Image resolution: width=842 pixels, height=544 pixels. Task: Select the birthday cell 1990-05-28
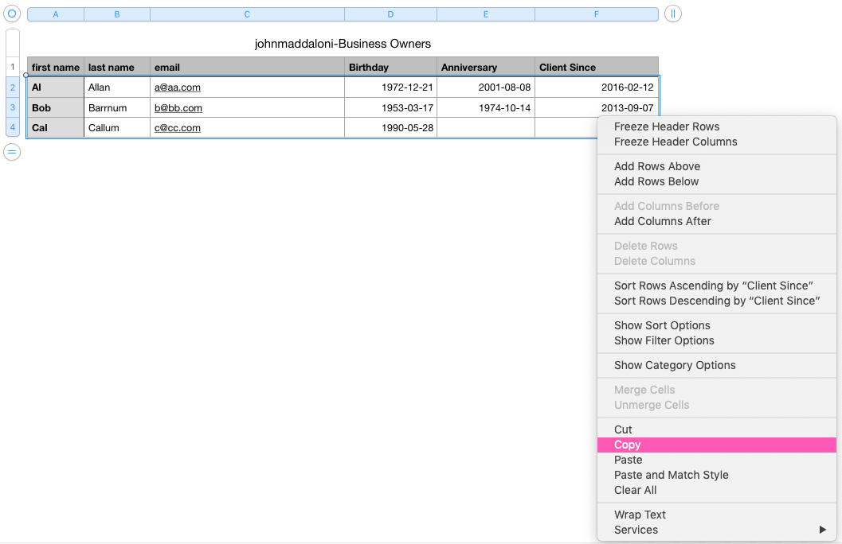[x=390, y=127]
